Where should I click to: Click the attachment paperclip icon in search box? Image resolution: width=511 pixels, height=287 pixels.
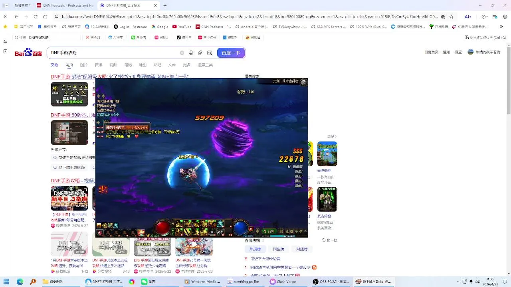pyautogui.click(x=200, y=53)
